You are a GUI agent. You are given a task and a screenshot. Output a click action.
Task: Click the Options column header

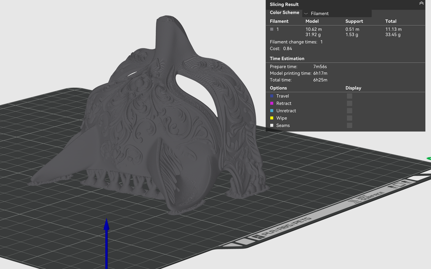pos(278,88)
